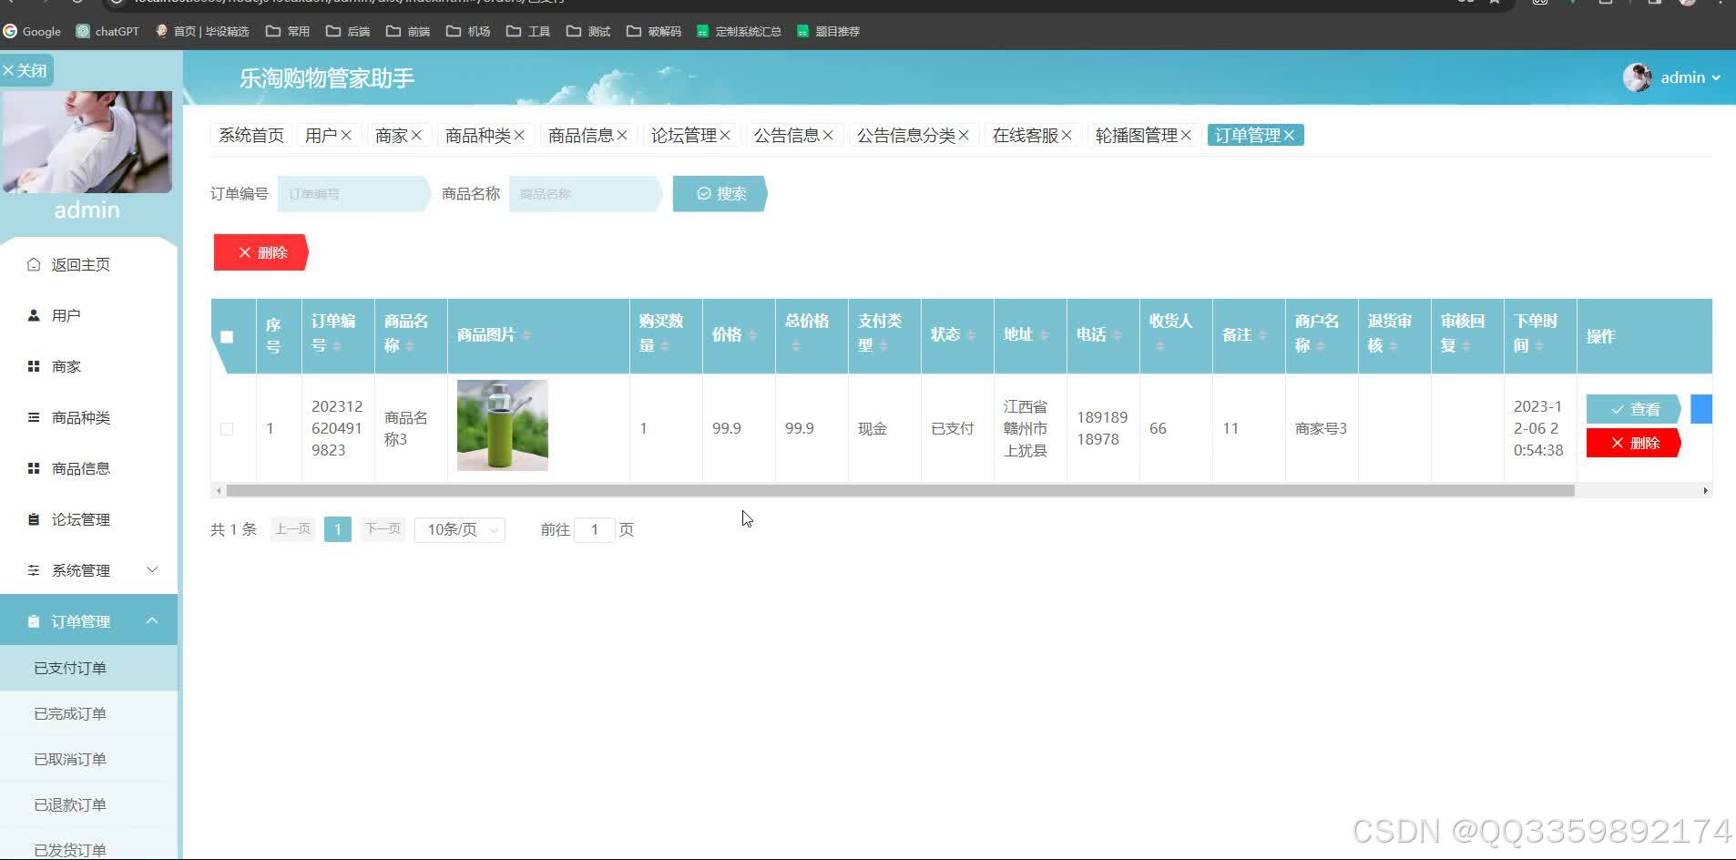This screenshot has height=860, width=1736.
Task: Close the 论坛管理 tab via its X
Action: (725, 136)
